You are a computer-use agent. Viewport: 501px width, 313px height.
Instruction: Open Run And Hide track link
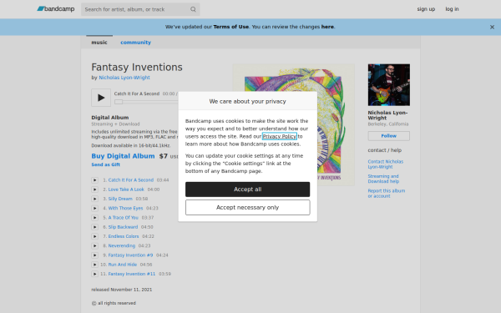coord(123,265)
